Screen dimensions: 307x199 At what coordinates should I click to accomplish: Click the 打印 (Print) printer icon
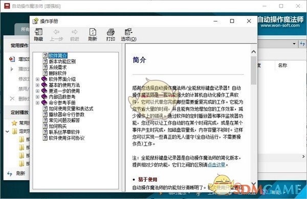coord(111,32)
